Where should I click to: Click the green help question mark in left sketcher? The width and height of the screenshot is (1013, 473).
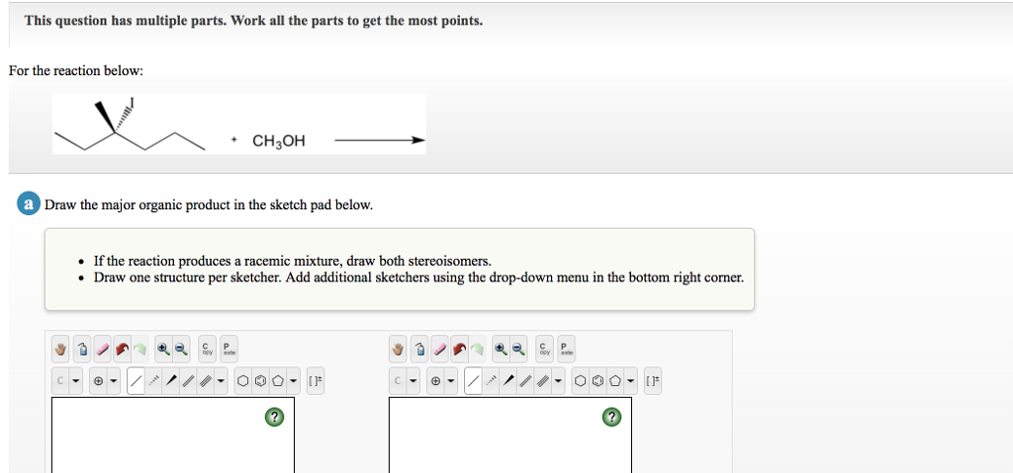pos(274,418)
